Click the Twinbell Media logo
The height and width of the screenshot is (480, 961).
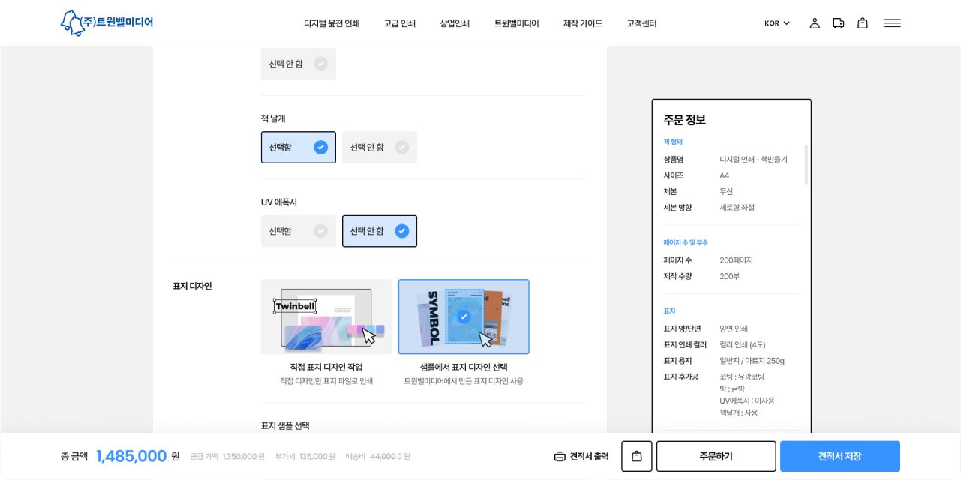(107, 23)
